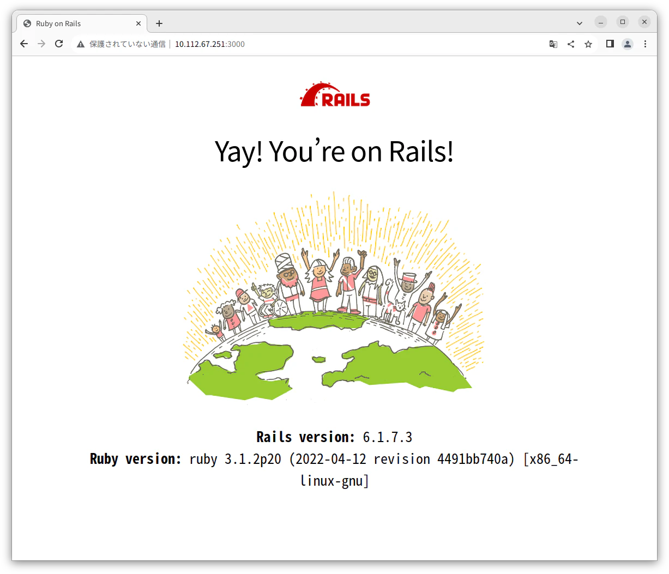
Task: Click the globe favicon on the tab
Action: click(x=27, y=23)
